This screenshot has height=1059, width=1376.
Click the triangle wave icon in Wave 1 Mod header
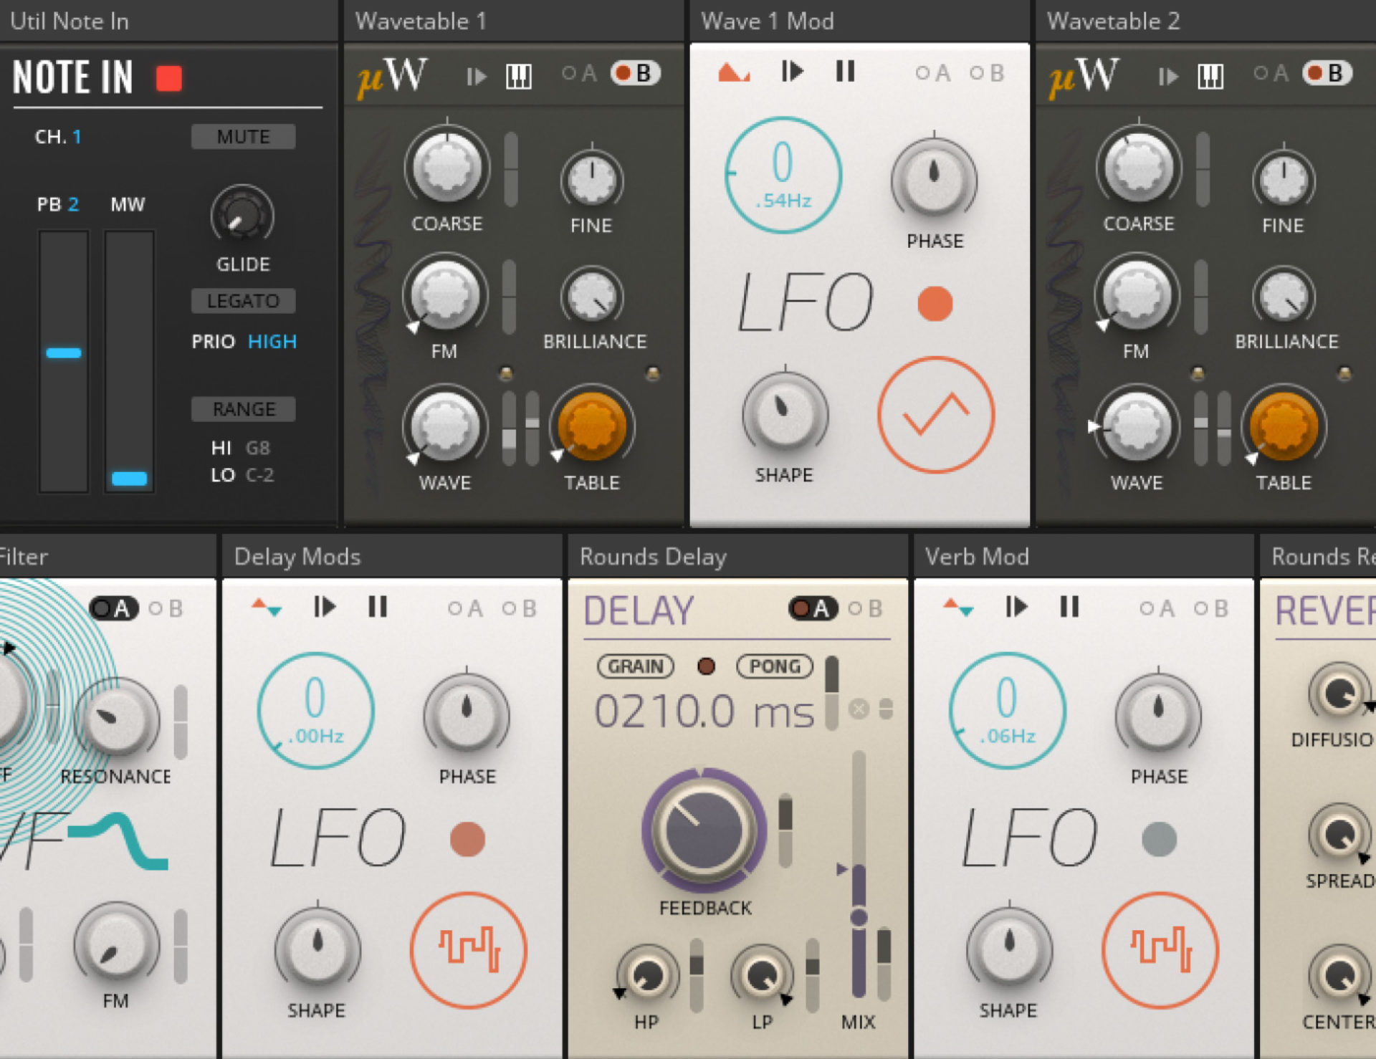[x=732, y=71]
